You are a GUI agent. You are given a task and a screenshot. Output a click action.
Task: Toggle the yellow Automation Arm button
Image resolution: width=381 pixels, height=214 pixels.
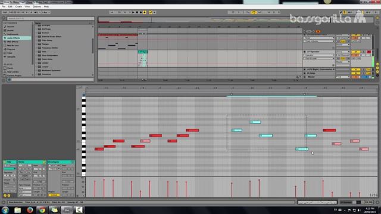tap(151, 12)
